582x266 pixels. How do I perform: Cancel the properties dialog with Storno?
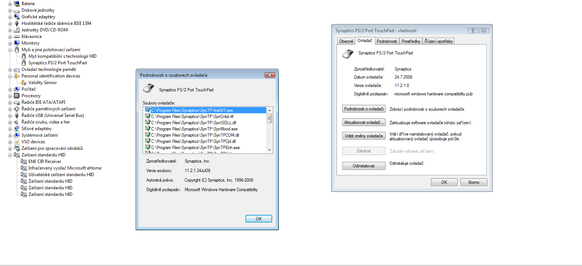(474, 182)
